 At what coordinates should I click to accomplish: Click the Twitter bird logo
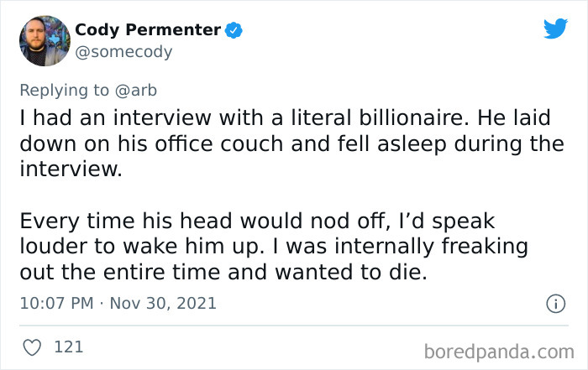pos(555,29)
